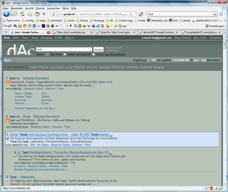Go back with the blue Back arrow
Screen dimensions: 228x192
coord(6,14)
